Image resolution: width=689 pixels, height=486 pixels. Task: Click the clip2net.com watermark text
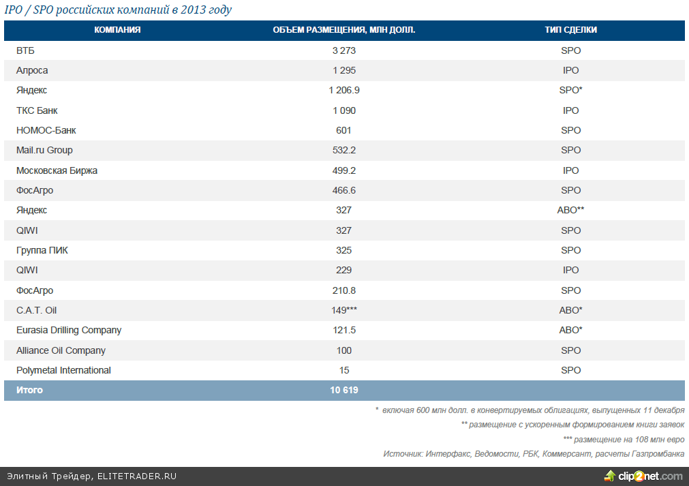pos(650,476)
